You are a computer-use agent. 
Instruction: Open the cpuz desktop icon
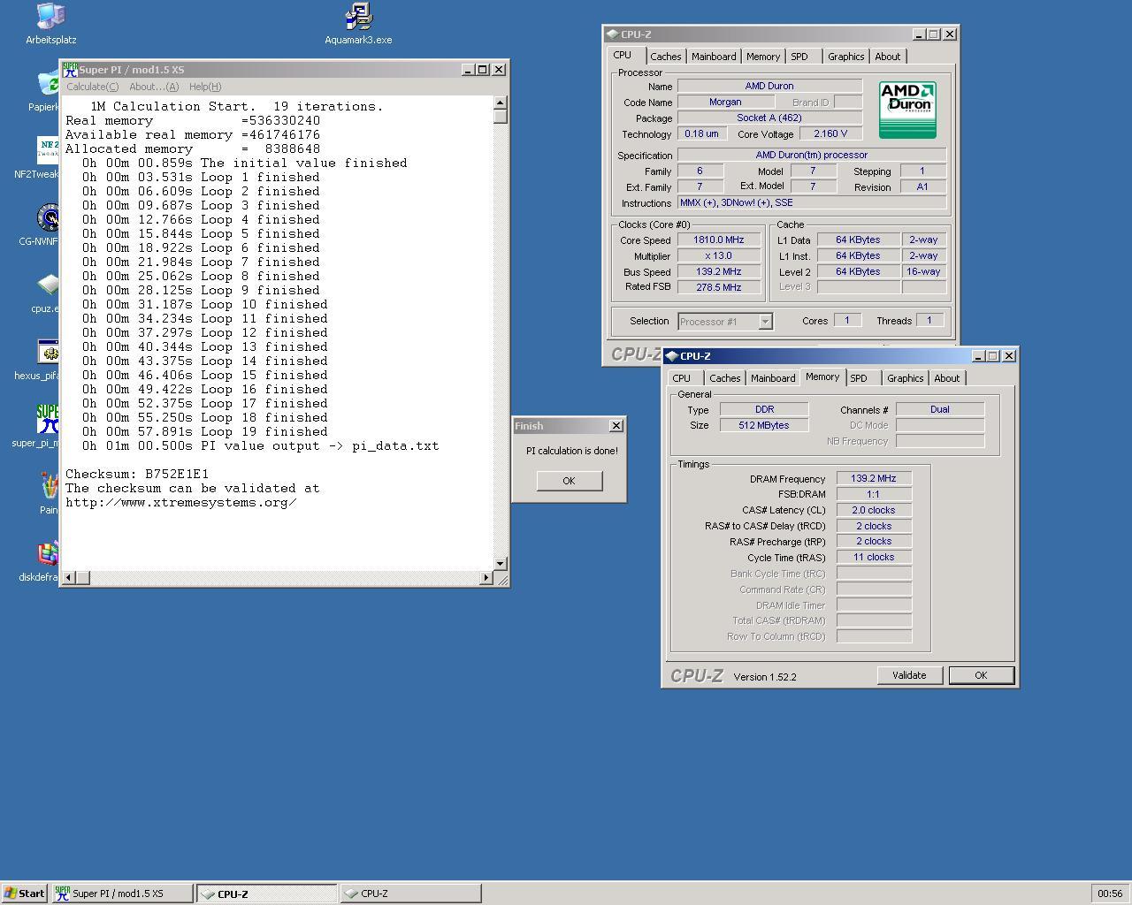point(48,293)
